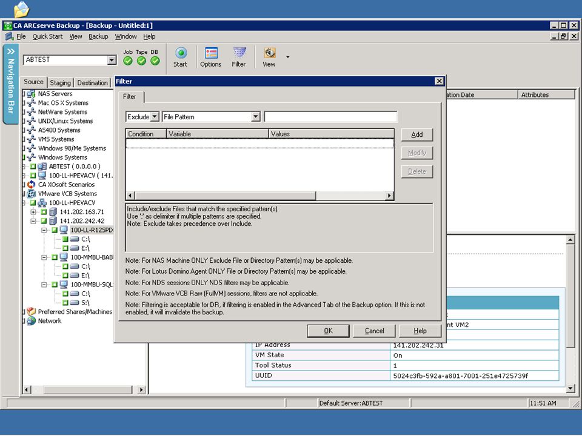Image resolution: width=582 pixels, height=436 pixels.
Task: Click the Attributes column header
Action: [x=546, y=94]
